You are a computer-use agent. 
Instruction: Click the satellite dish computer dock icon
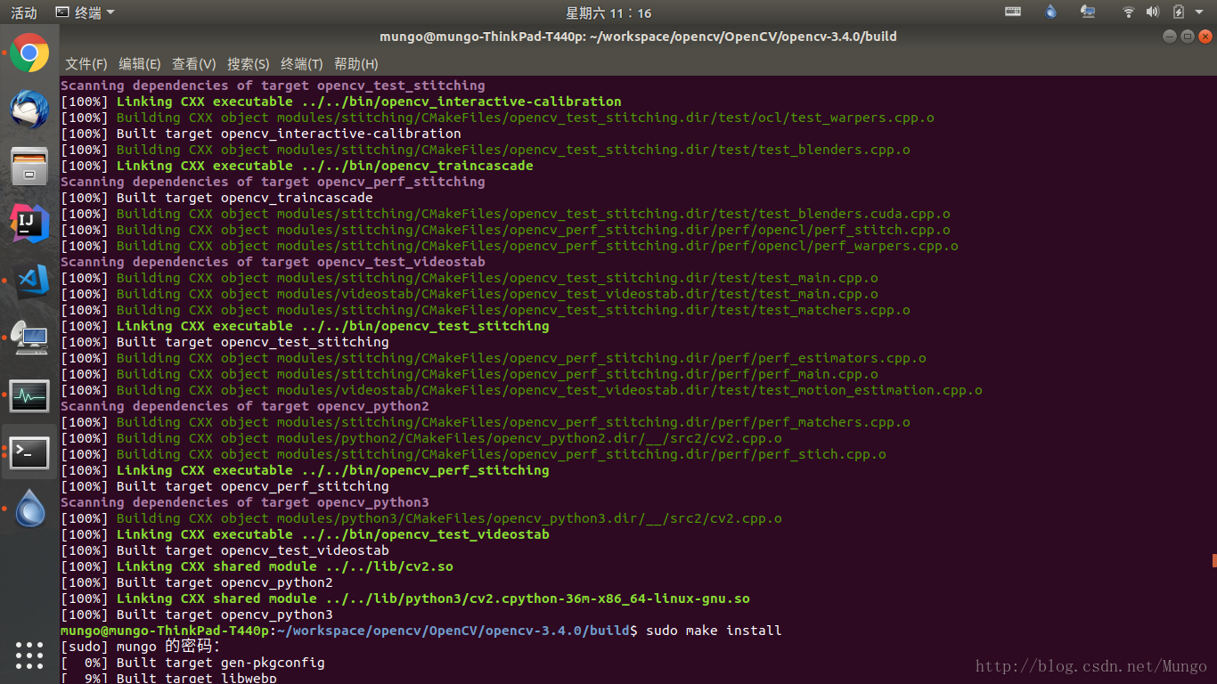click(29, 338)
